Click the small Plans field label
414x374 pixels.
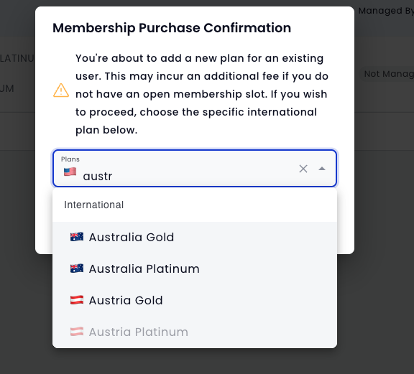(70, 159)
